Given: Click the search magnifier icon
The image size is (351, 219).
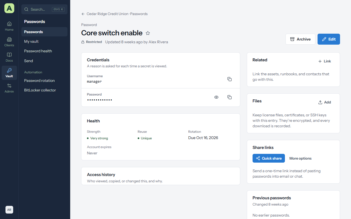Looking at the screenshot, I should tap(26, 9).
